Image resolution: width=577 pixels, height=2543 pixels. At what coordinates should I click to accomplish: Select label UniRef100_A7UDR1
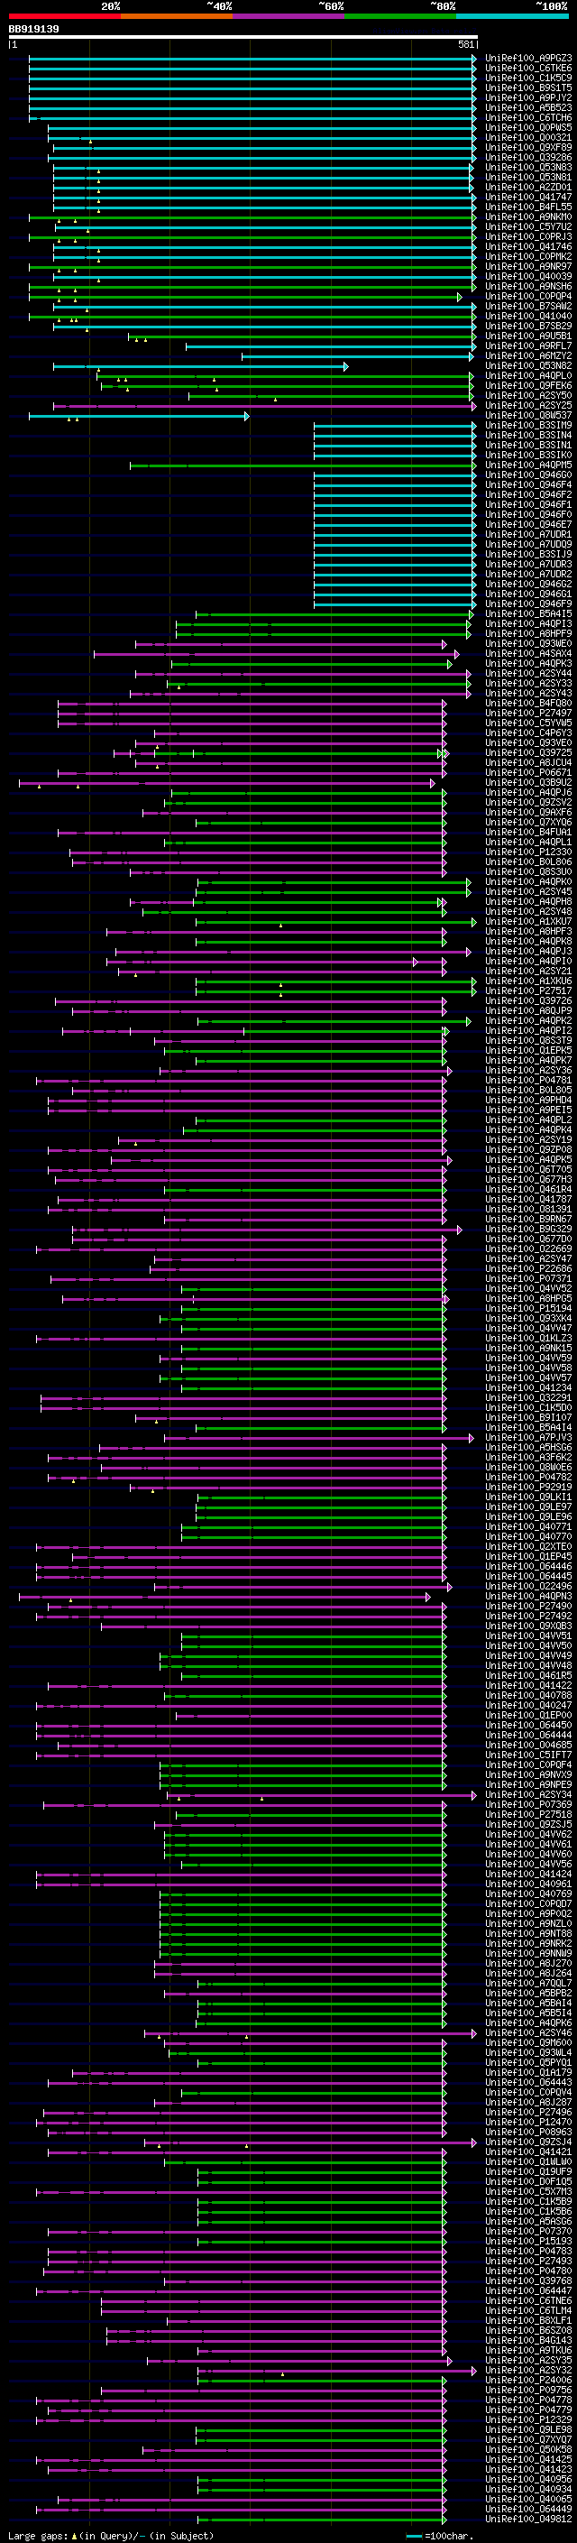click(x=528, y=535)
